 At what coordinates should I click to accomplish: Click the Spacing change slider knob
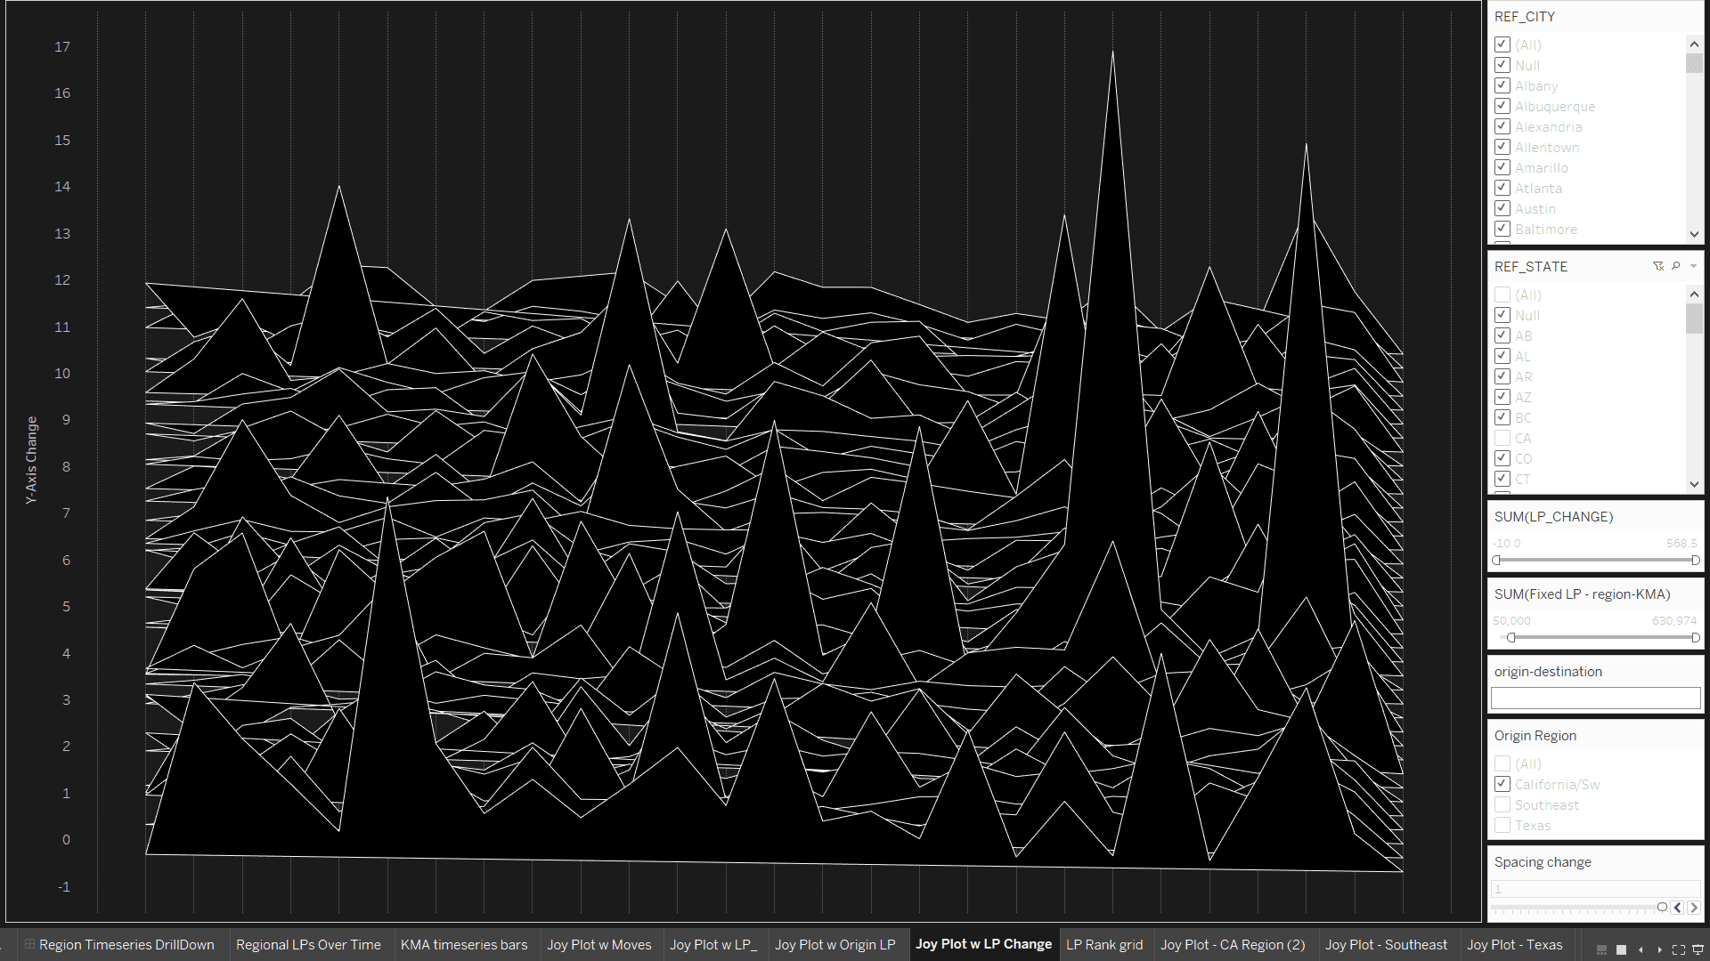[x=1662, y=907]
